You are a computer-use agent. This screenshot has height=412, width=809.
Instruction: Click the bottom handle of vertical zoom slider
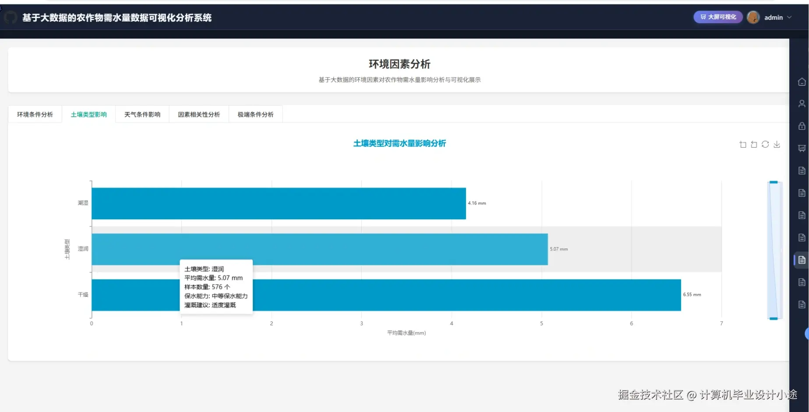(x=774, y=319)
